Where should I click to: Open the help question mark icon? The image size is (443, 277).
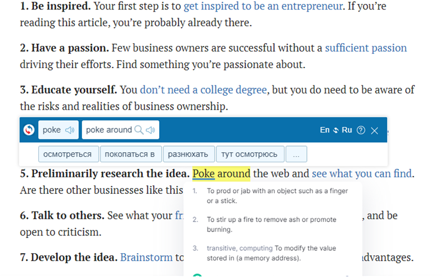tap(361, 130)
